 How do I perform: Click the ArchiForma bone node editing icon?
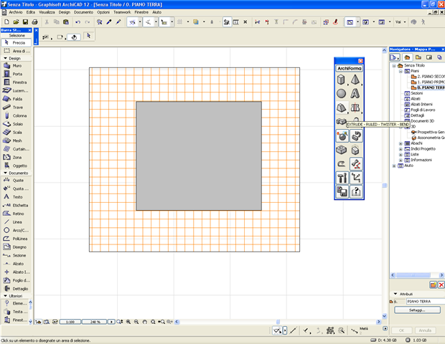pos(356,164)
